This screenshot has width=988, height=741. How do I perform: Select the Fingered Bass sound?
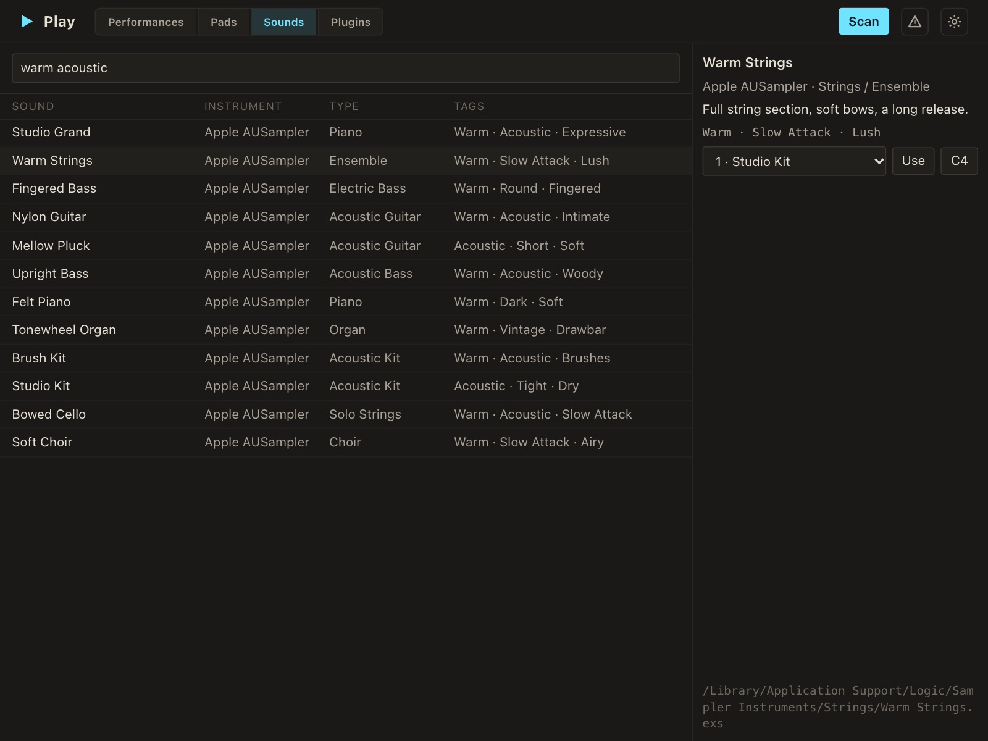pyautogui.click(x=346, y=188)
